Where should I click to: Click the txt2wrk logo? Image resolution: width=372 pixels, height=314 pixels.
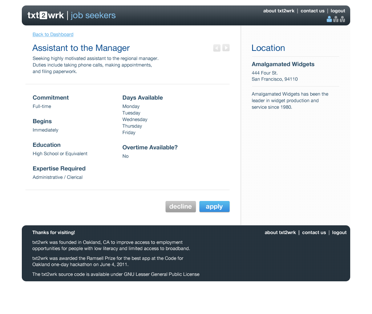click(45, 15)
